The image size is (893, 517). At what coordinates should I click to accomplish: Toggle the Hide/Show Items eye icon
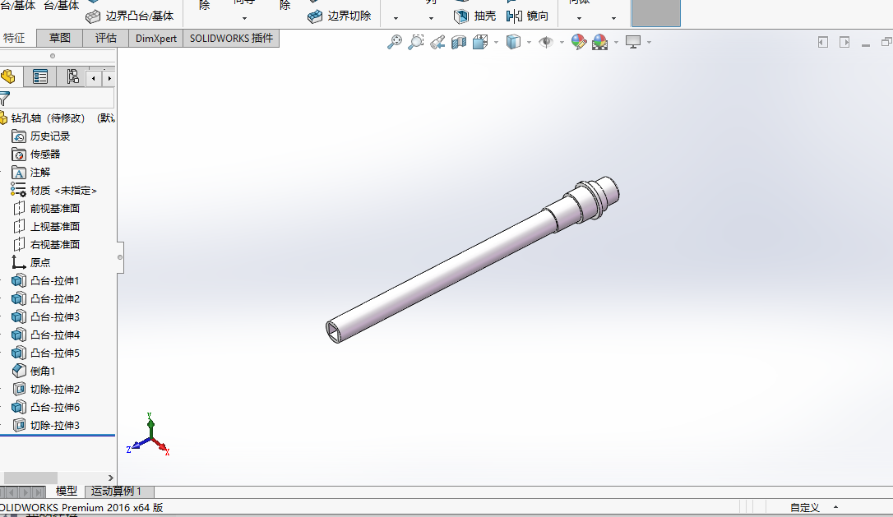[x=546, y=42]
